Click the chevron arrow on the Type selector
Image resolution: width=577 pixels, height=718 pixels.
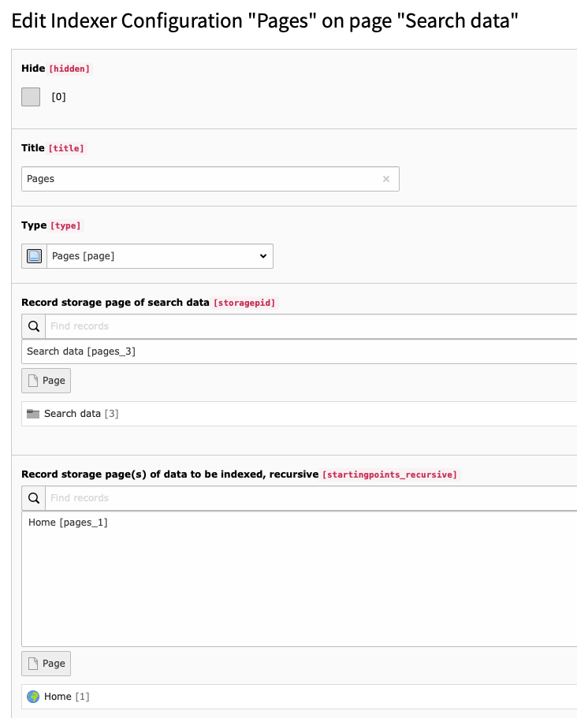coord(262,255)
